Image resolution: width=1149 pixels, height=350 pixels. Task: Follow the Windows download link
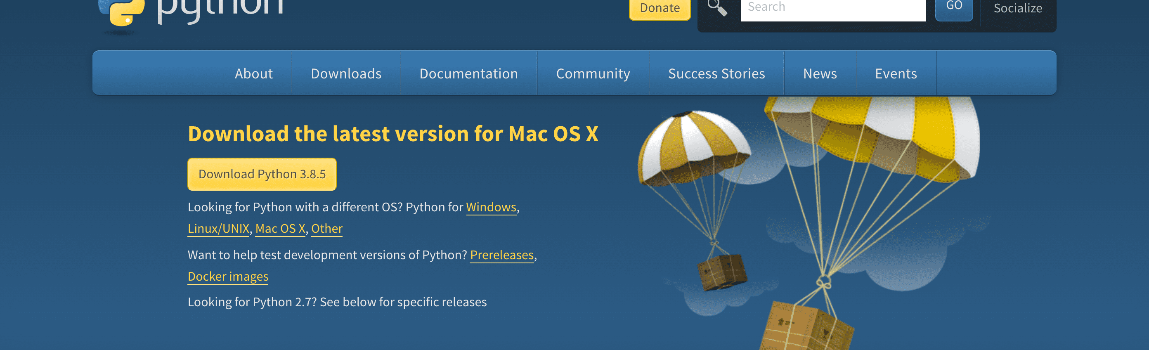[x=491, y=207]
